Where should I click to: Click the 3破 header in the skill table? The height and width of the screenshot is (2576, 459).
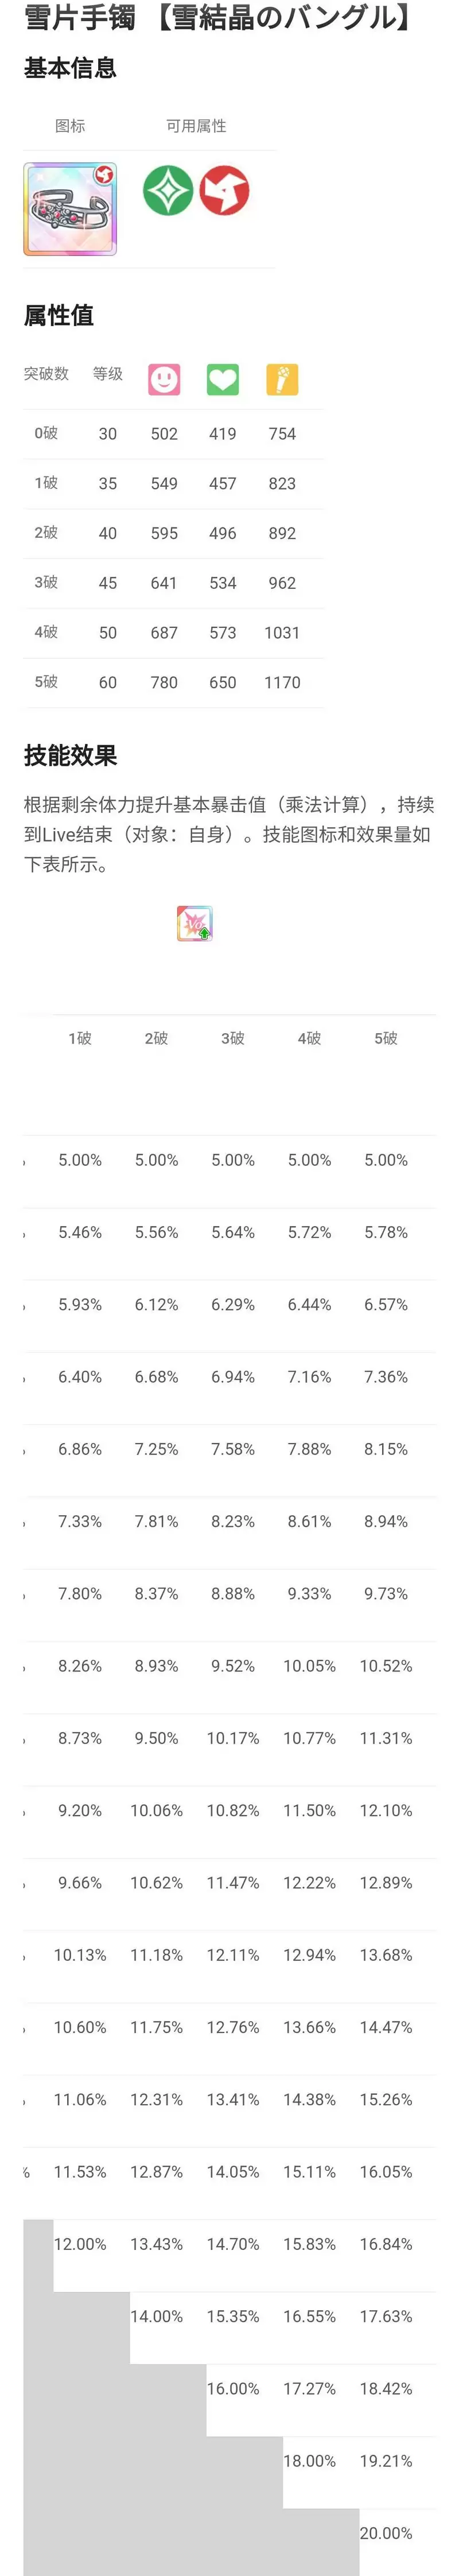(x=233, y=1038)
